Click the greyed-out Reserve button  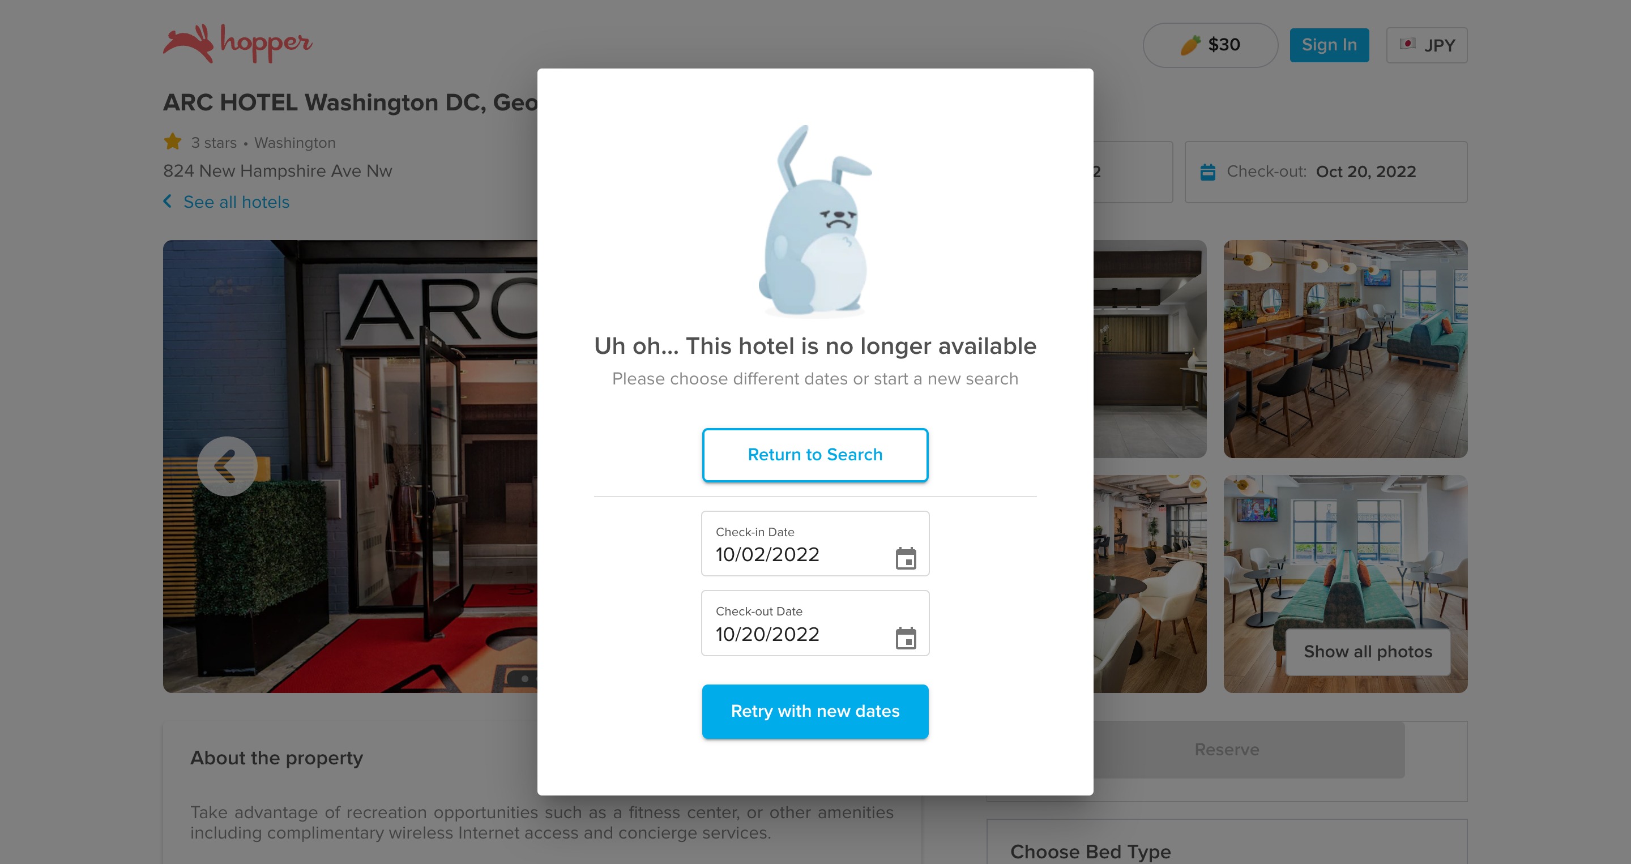coord(1227,750)
